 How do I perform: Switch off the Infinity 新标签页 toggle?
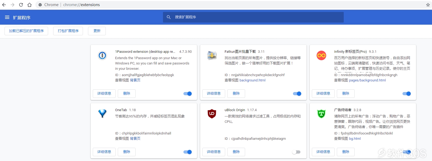pos(407,94)
